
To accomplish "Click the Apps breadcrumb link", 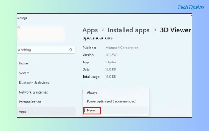I will (90, 30).
